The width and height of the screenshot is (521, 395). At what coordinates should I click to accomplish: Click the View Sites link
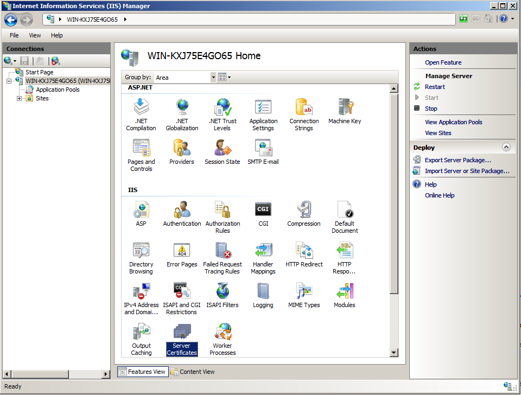[x=438, y=133]
